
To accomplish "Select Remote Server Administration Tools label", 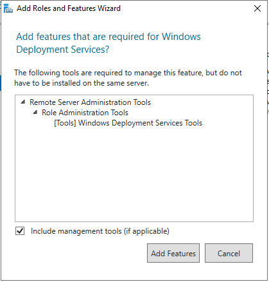I will [x=90, y=102].
